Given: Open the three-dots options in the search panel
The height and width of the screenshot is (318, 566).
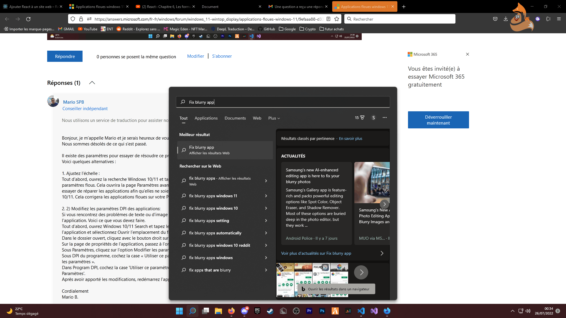Looking at the screenshot, I should (384, 117).
